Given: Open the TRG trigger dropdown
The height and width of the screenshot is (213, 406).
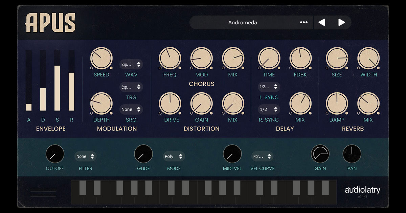Looking at the screenshot, I should (131, 87).
